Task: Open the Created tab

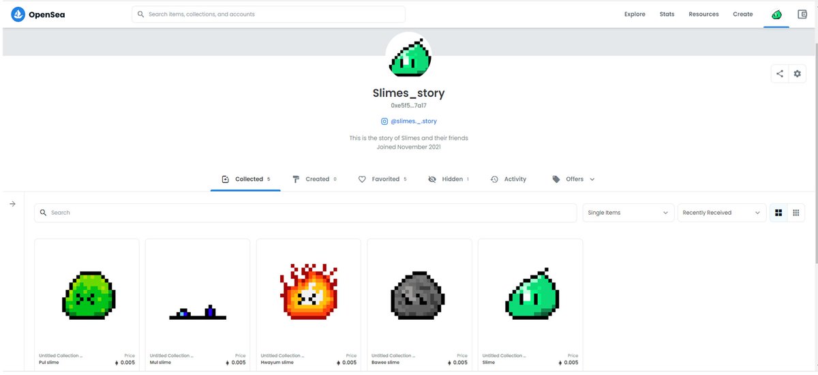Action: (314, 179)
